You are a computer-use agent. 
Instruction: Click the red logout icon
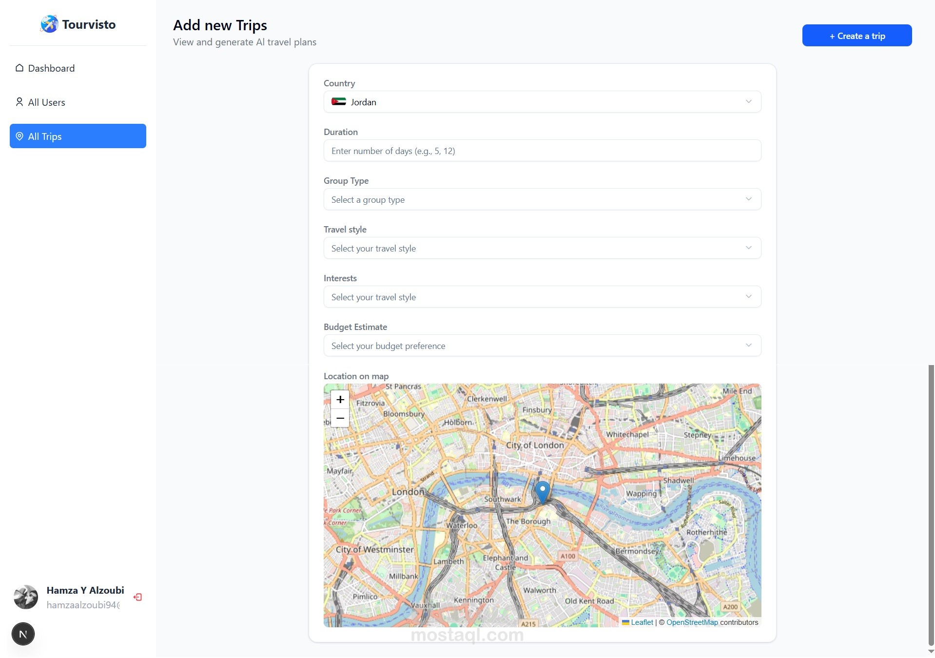coord(137,597)
